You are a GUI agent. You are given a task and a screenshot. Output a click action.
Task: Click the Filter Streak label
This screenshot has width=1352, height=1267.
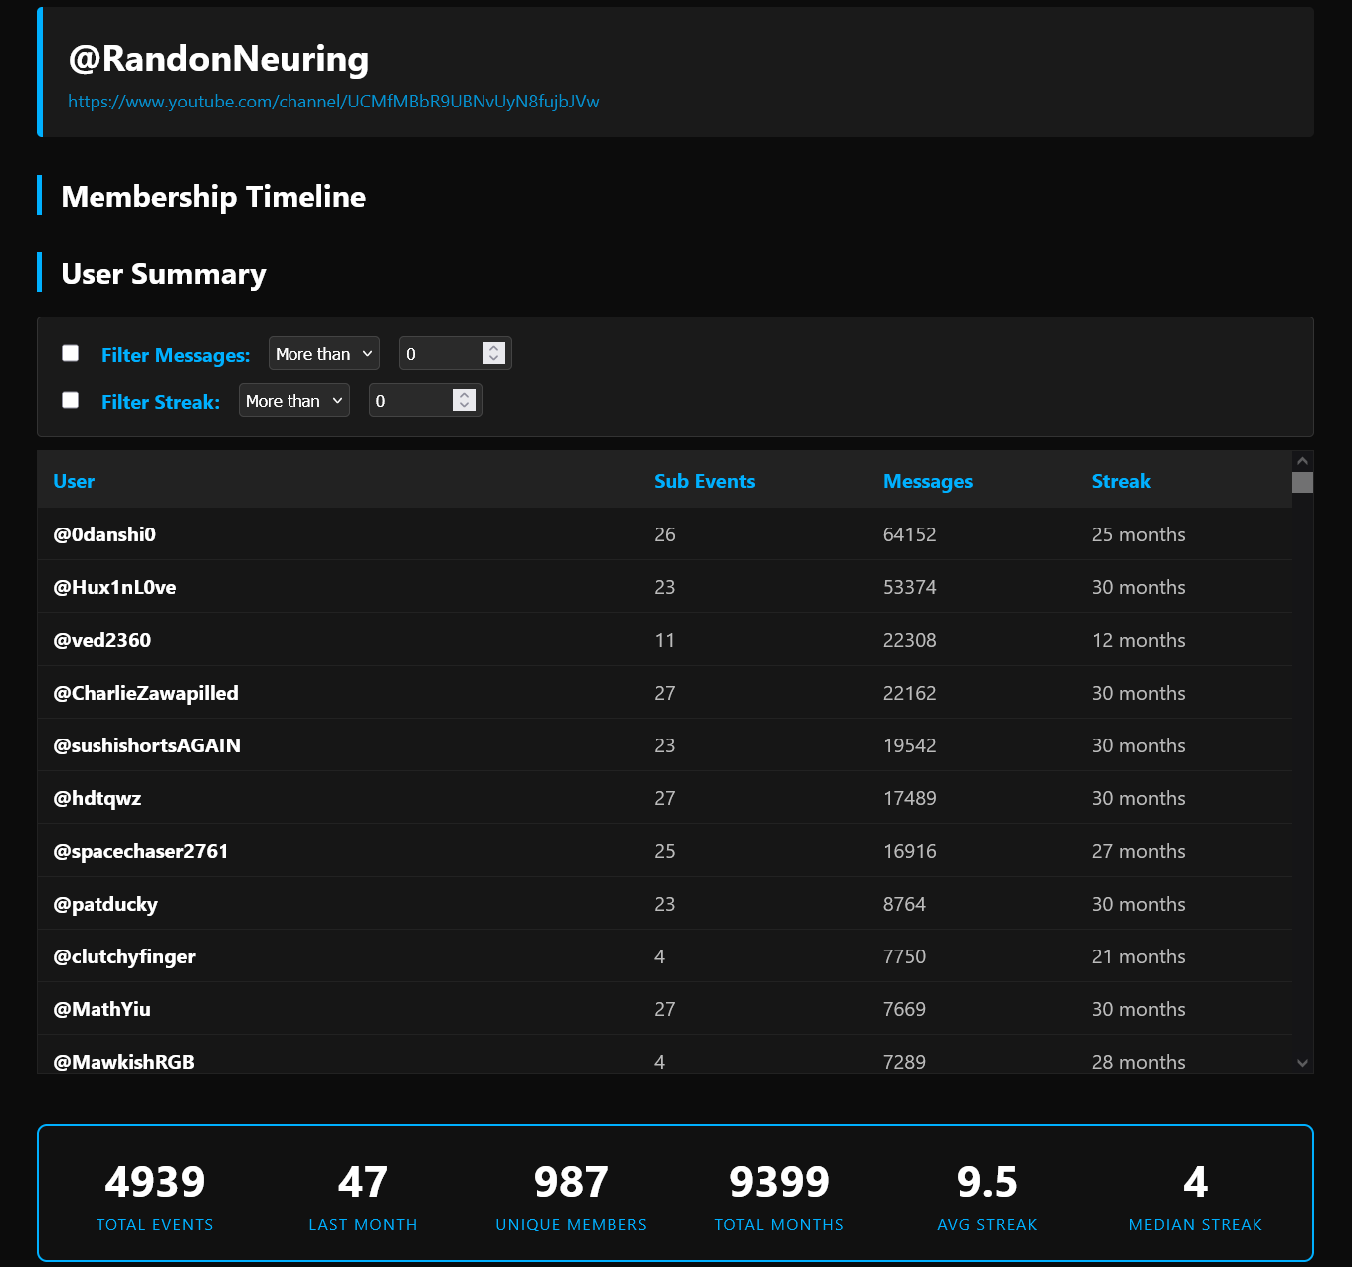[161, 402]
